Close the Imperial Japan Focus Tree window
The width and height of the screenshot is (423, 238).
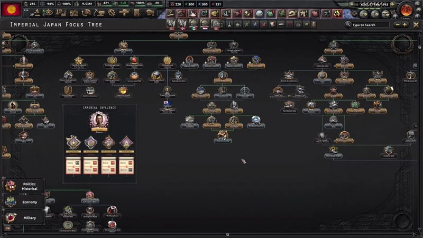tap(416, 25)
